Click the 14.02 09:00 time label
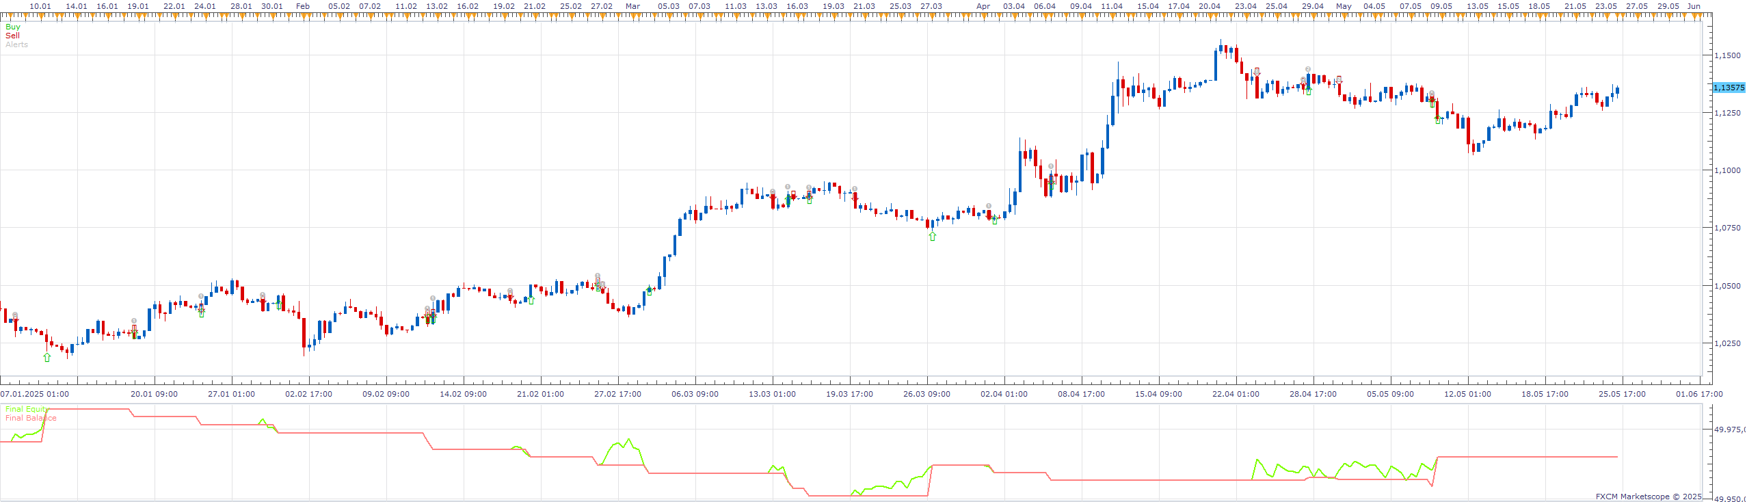This screenshot has height=502, width=1747. (x=464, y=394)
